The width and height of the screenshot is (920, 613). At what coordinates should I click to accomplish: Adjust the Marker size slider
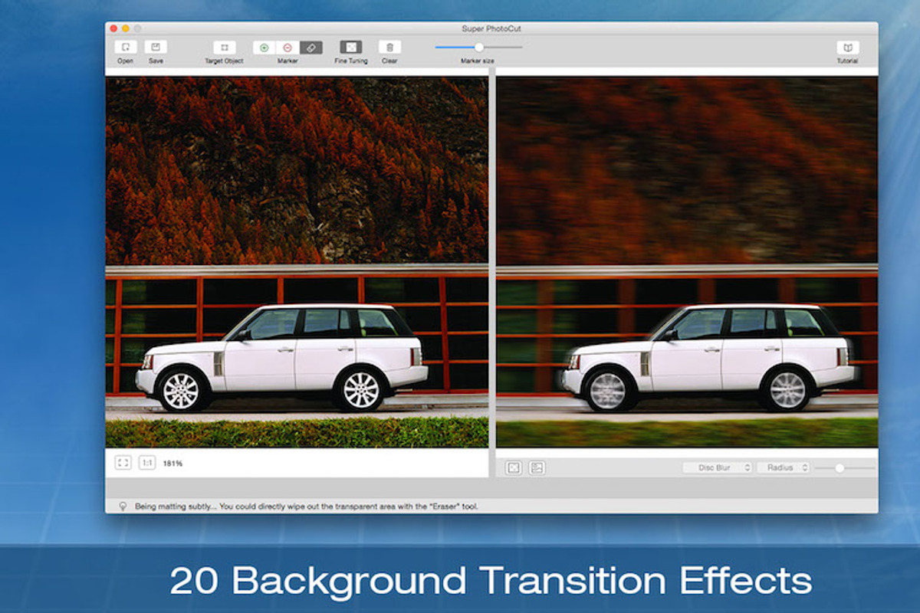[479, 47]
